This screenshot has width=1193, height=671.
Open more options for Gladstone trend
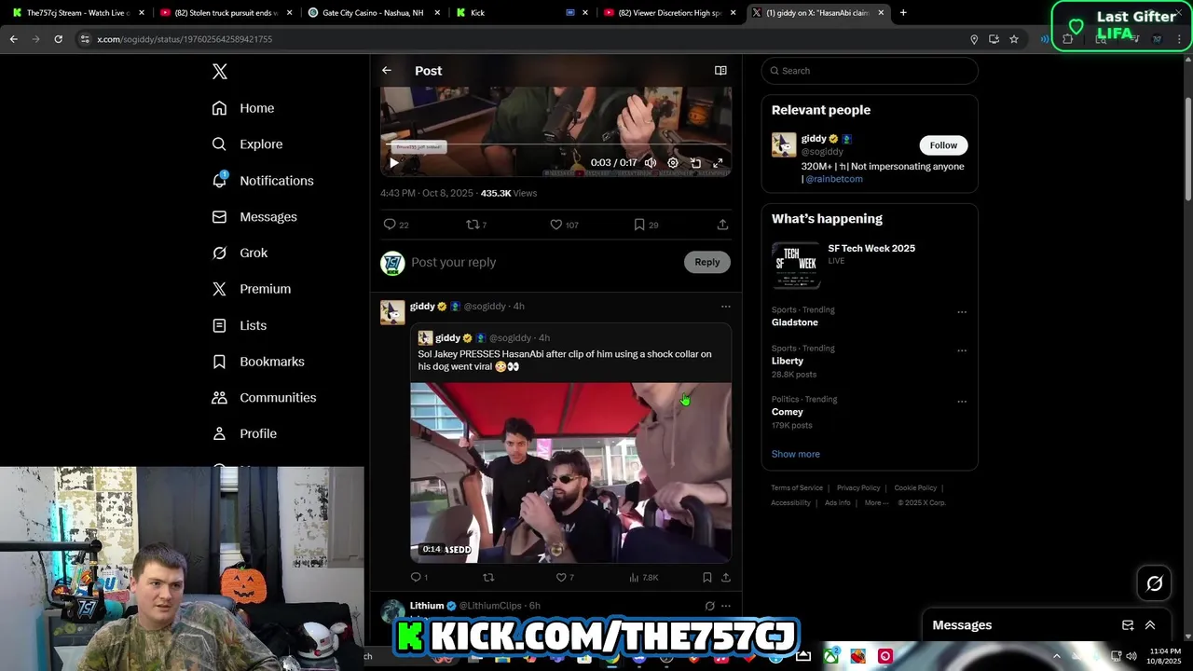coord(962,312)
